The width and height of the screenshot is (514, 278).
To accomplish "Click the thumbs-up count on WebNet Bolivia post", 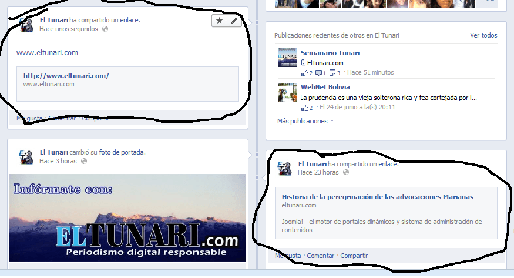I will (x=307, y=108).
